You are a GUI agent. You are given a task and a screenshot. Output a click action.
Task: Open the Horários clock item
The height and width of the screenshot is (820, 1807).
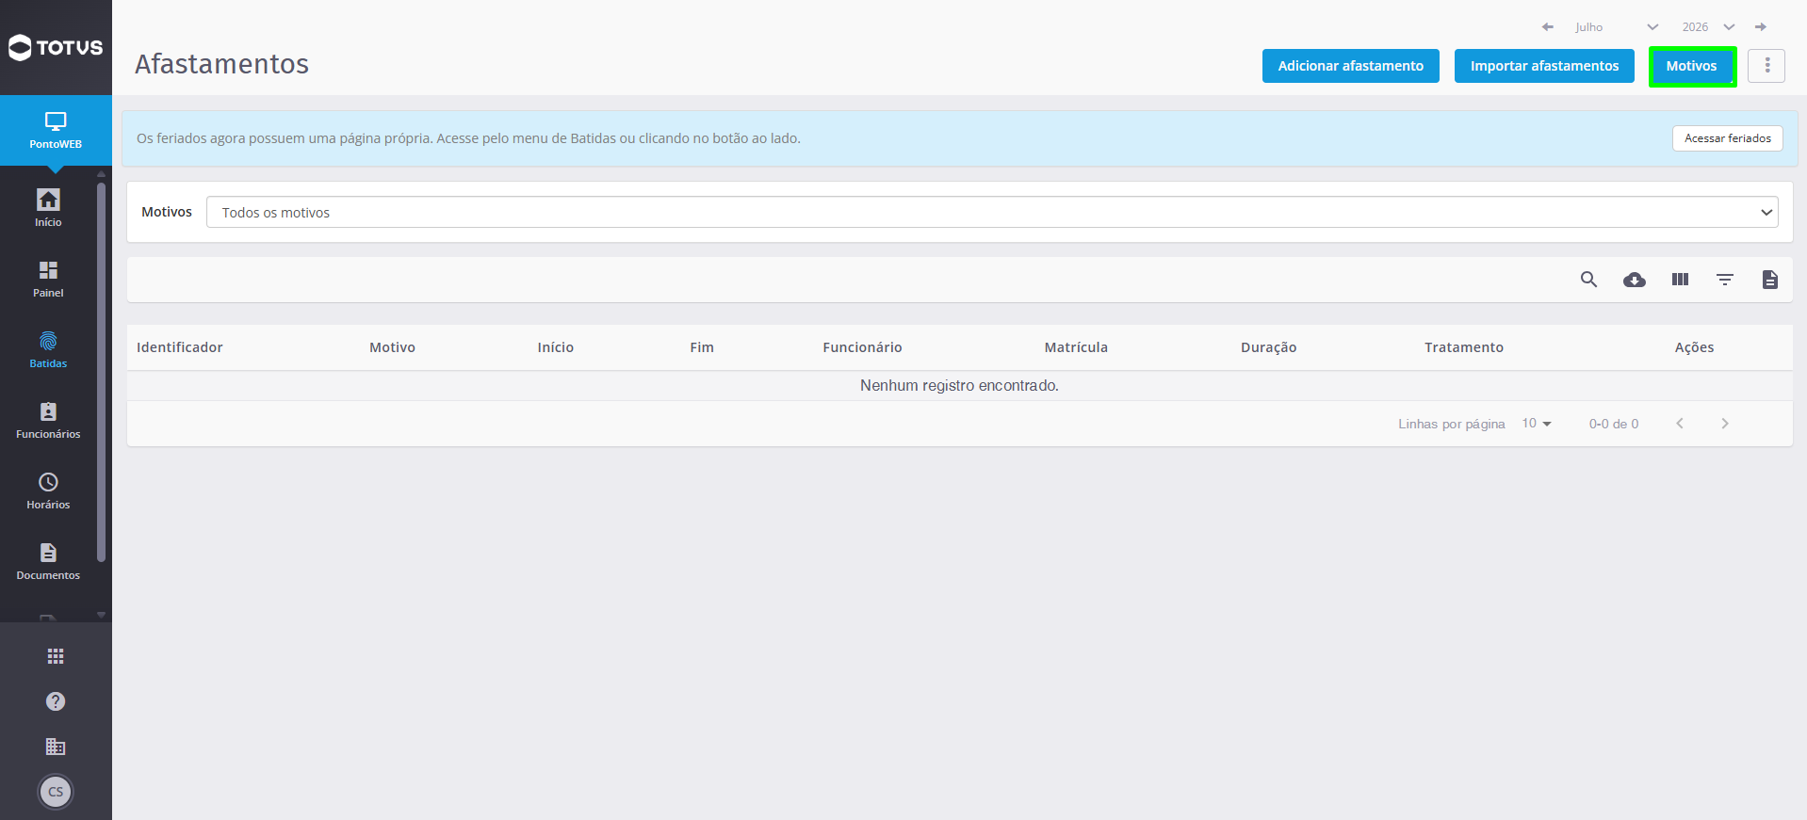48,490
